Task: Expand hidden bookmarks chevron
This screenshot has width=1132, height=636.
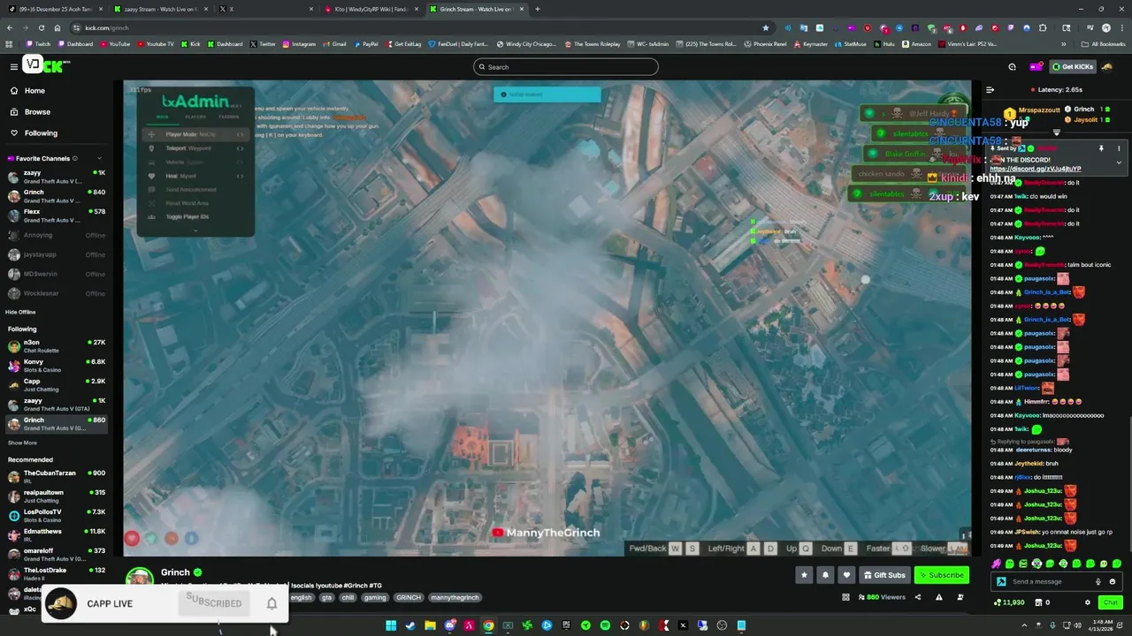Action: pyautogui.click(x=1064, y=43)
